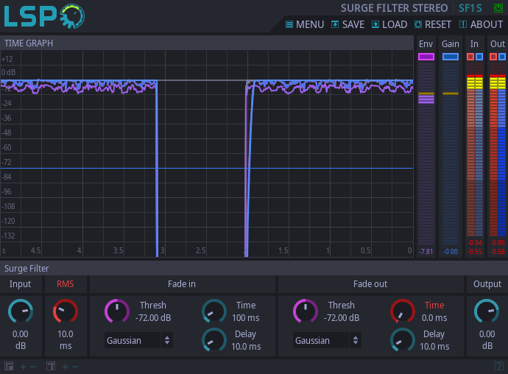Image resolution: width=508 pixels, height=374 pixels.
Task: Click the help question mark icon
Action: tap(499, 367)
